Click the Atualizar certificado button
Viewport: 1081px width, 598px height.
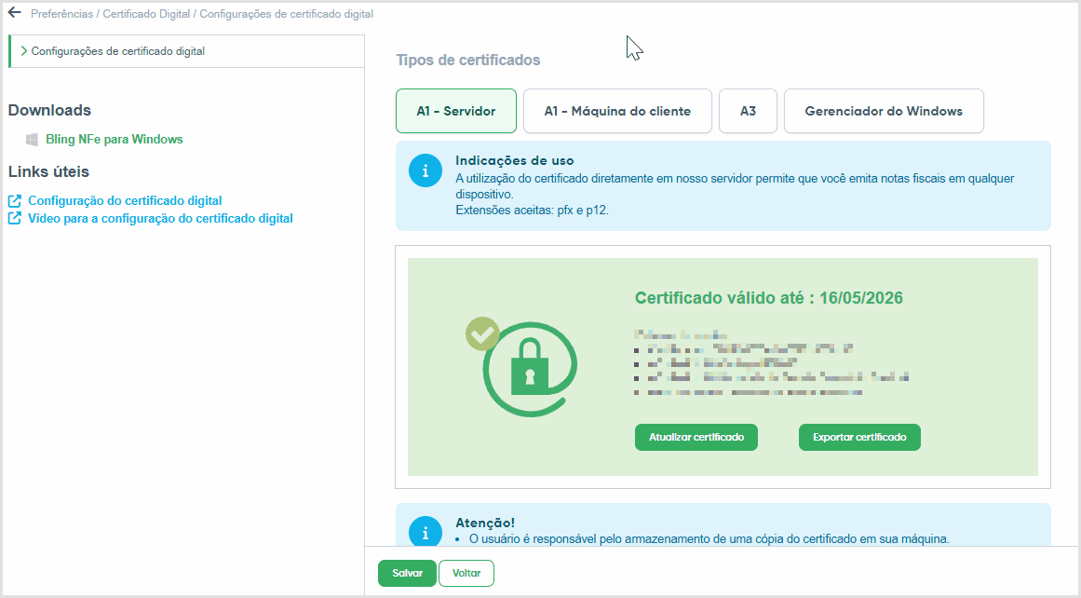[x=696, y=437]
